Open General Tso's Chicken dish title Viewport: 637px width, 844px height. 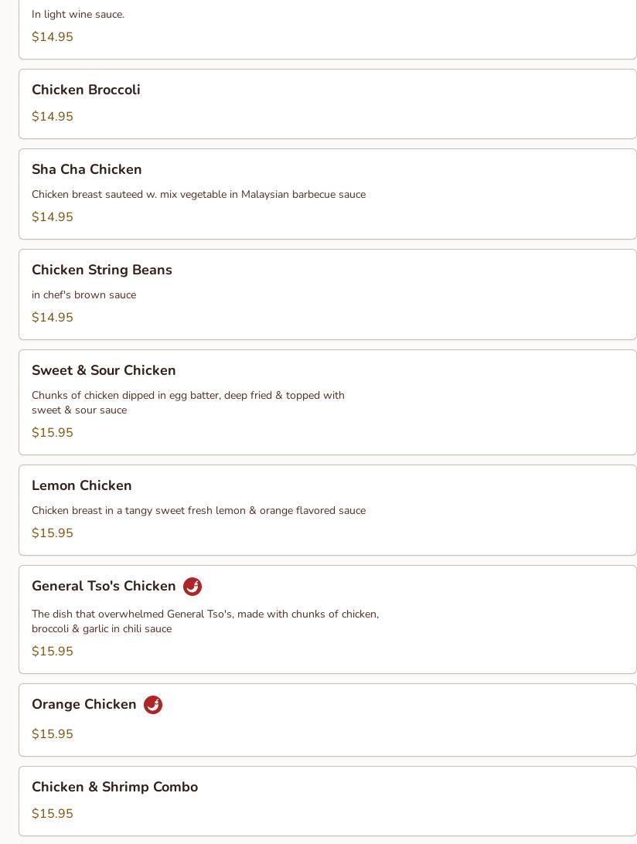tap(104, 586)
